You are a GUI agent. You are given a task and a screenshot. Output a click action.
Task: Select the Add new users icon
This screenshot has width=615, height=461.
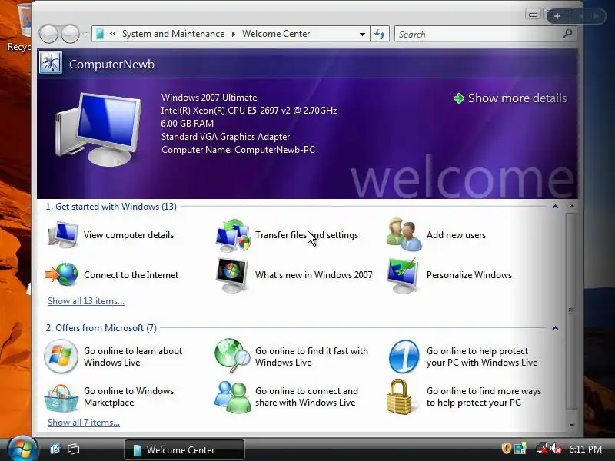tap(404, 235)
